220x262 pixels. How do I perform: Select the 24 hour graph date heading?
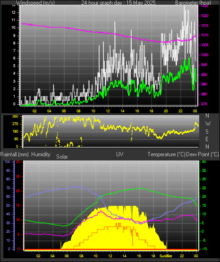pos(118,2)
